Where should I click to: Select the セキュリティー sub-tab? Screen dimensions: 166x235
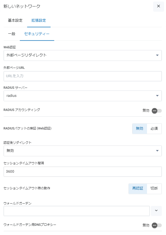37,34
